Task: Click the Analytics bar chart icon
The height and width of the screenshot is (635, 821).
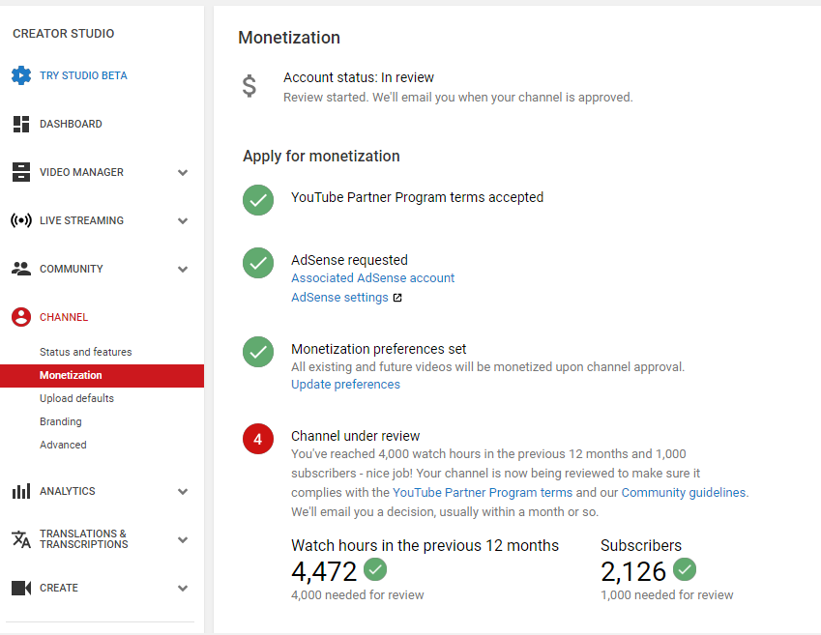Action: click(21, 491)
